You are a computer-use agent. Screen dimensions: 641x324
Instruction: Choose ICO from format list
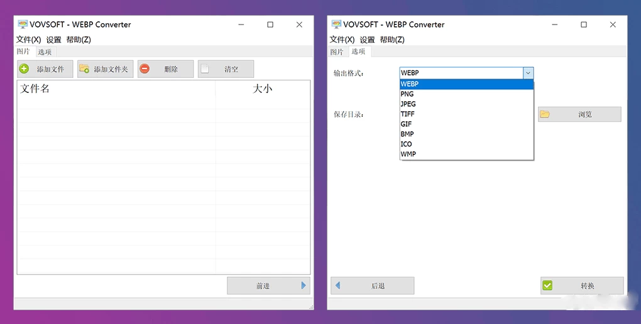click(466, 144)
